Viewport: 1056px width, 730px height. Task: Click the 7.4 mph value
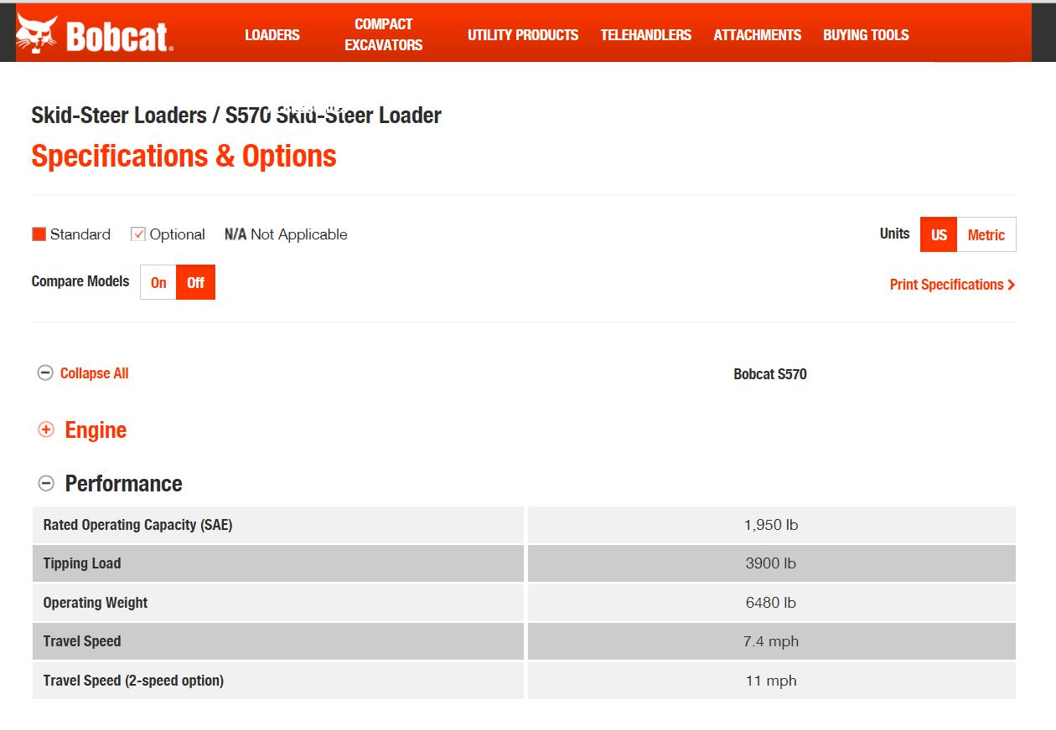pos(771,641)
